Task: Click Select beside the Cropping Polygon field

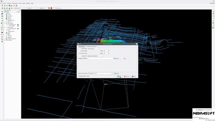Action: click(117, 58)
